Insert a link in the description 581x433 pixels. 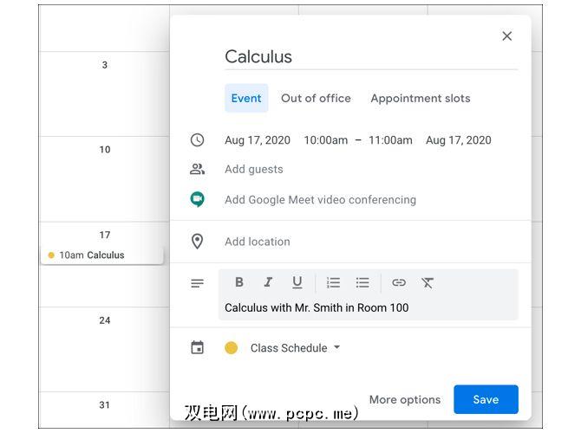click(x=399, y=282)
